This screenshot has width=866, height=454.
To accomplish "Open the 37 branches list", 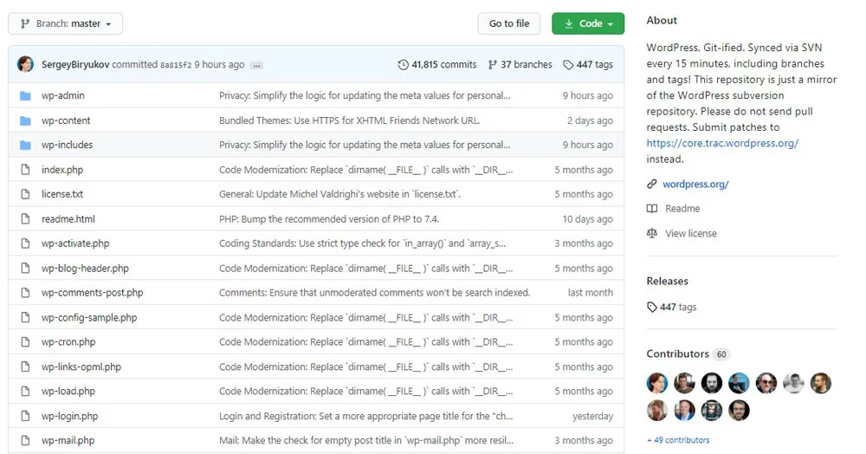I will click(527, 65).
